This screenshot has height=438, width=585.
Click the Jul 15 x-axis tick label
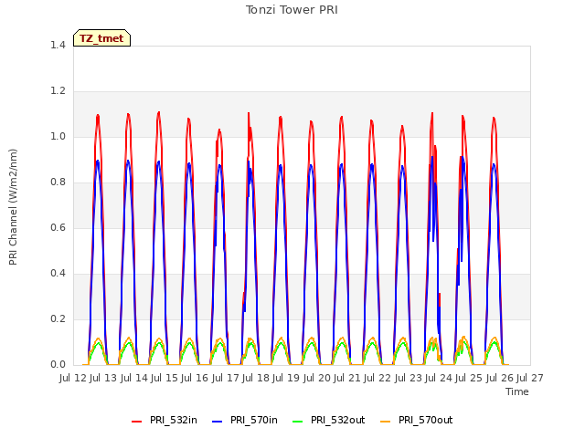[165, 379]
